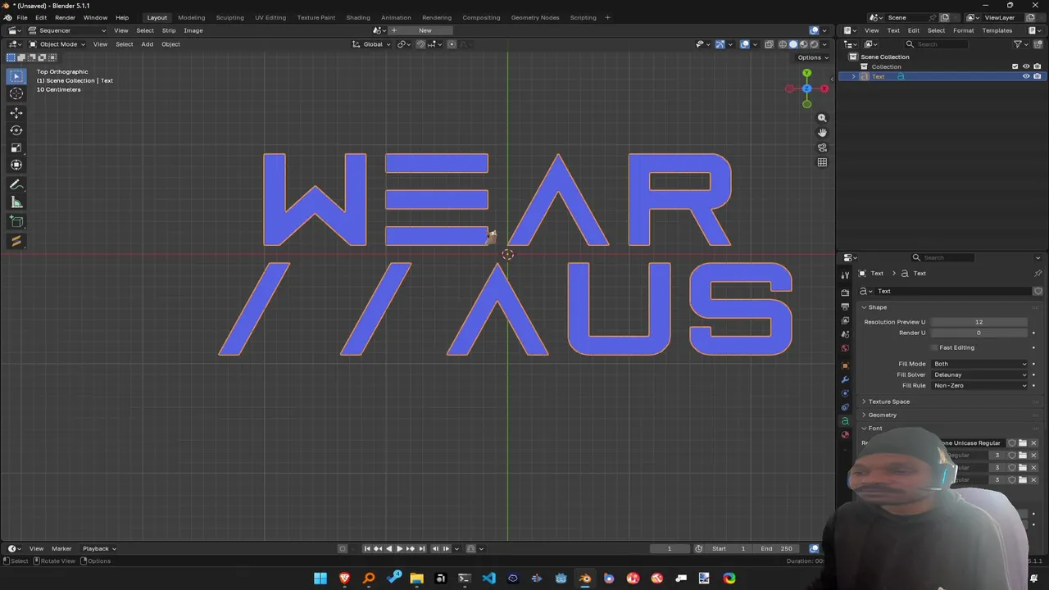Open the Tool properties tab
The height and width of the screenshot is (590, 1049).
coord(845,275)
